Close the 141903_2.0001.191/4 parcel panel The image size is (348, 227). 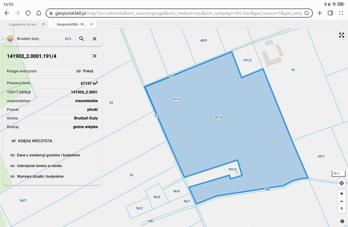[x=95, y=56]
